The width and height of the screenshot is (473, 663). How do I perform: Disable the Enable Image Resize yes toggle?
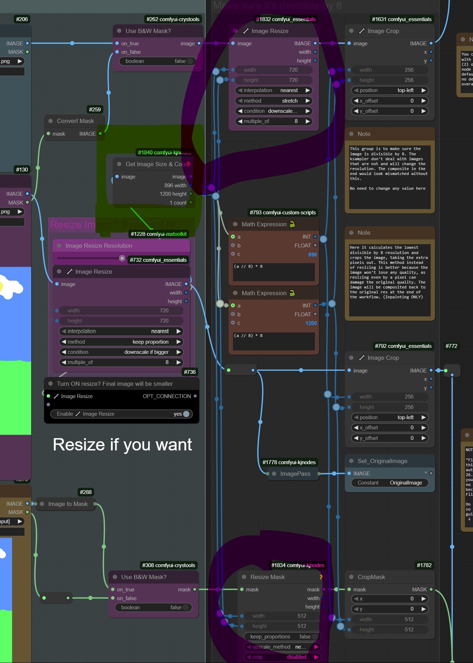186,414
